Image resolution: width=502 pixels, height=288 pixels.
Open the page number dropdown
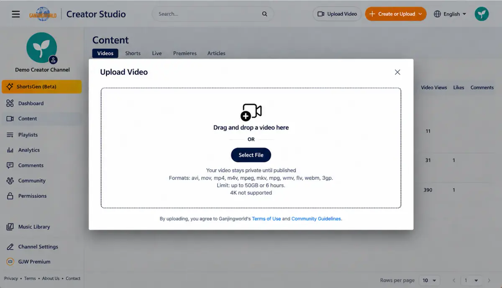(x=471, y=280)
